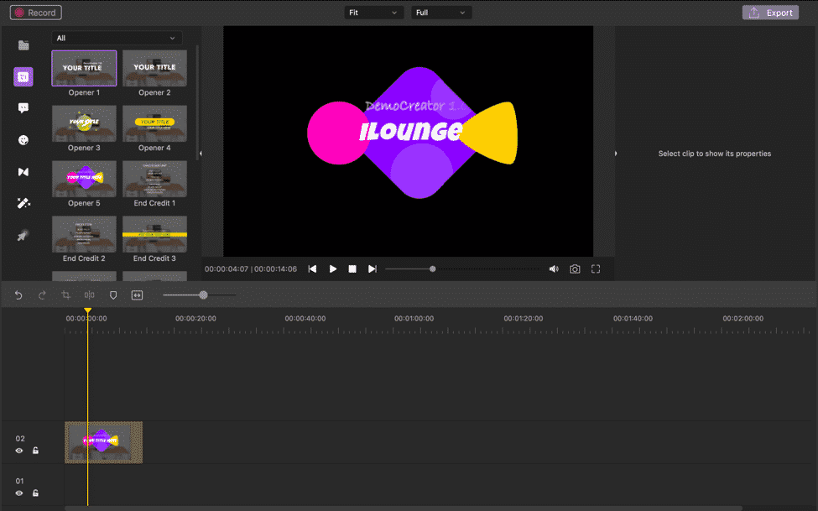Click the Record button
This screenshot has width=818, height=511.
point(35,12)
